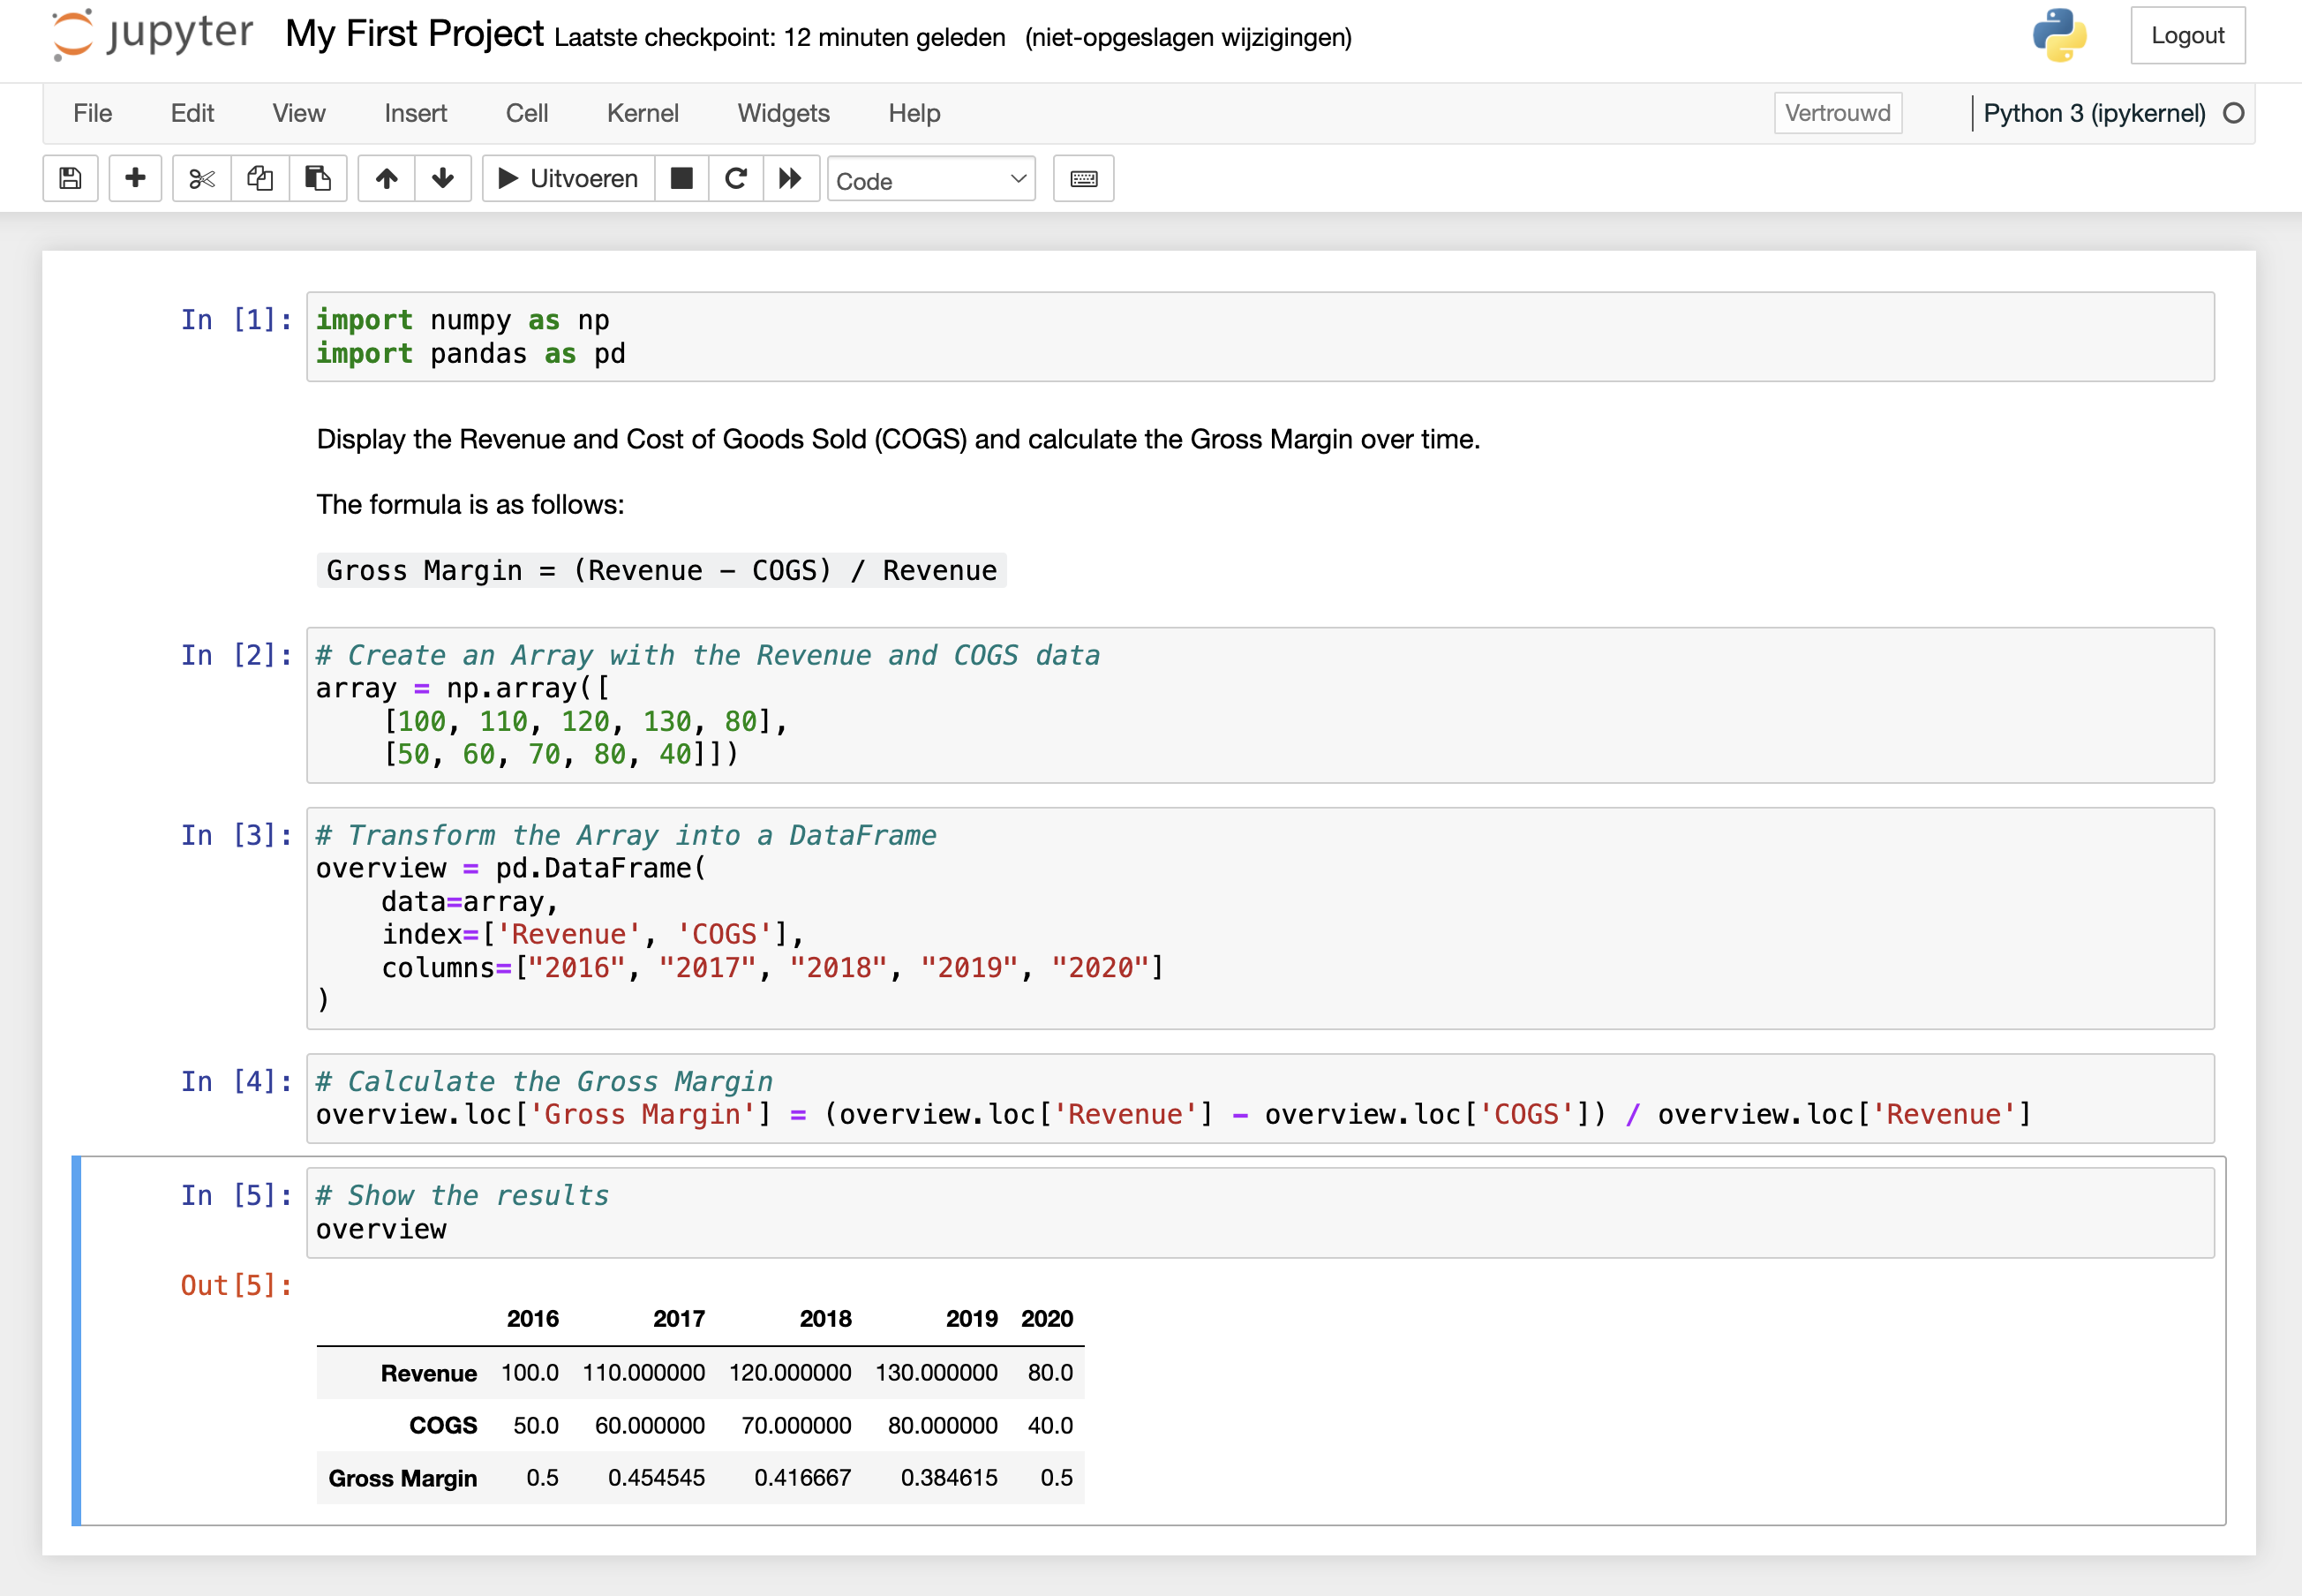Screen dimensions: 2302x1596
Task: Click the Python 3 (ipykernel) label
Action: click(2093, 113)
